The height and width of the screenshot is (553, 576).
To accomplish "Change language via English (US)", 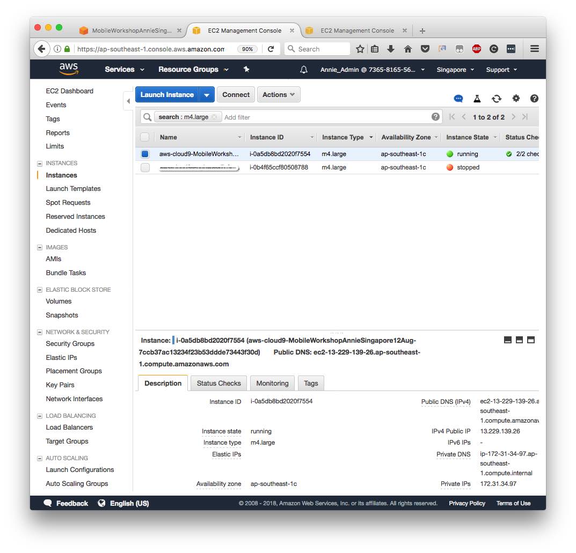I will (123, 503).
